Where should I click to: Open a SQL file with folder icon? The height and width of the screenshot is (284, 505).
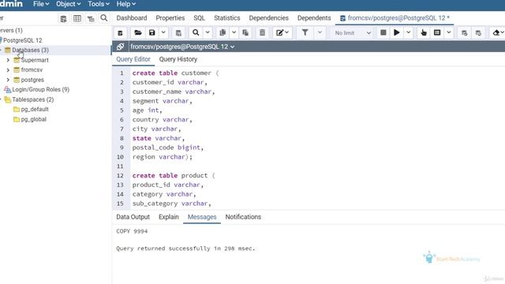138,32
